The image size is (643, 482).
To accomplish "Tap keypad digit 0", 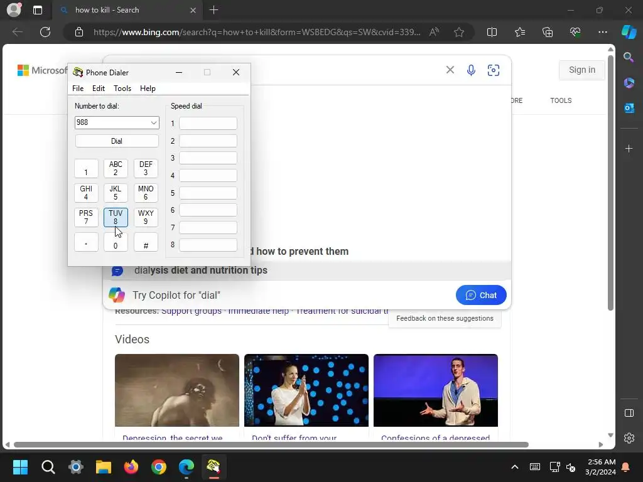I will pos(116,242).
